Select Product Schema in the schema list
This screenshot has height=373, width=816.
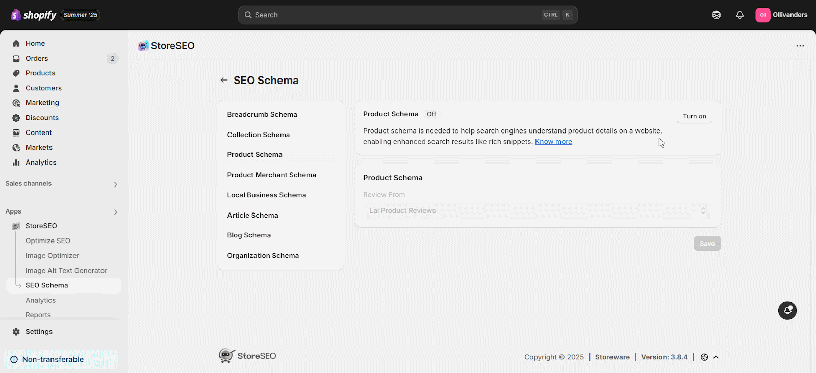click(255, 155)
